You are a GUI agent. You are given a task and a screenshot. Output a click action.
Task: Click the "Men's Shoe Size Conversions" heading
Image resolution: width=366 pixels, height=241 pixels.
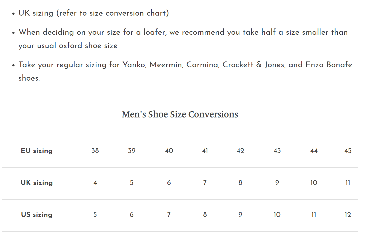click(x=180, y=114)
